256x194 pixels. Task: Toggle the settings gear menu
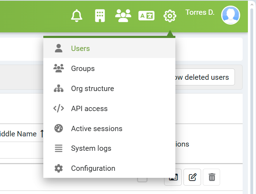point(170,16)
